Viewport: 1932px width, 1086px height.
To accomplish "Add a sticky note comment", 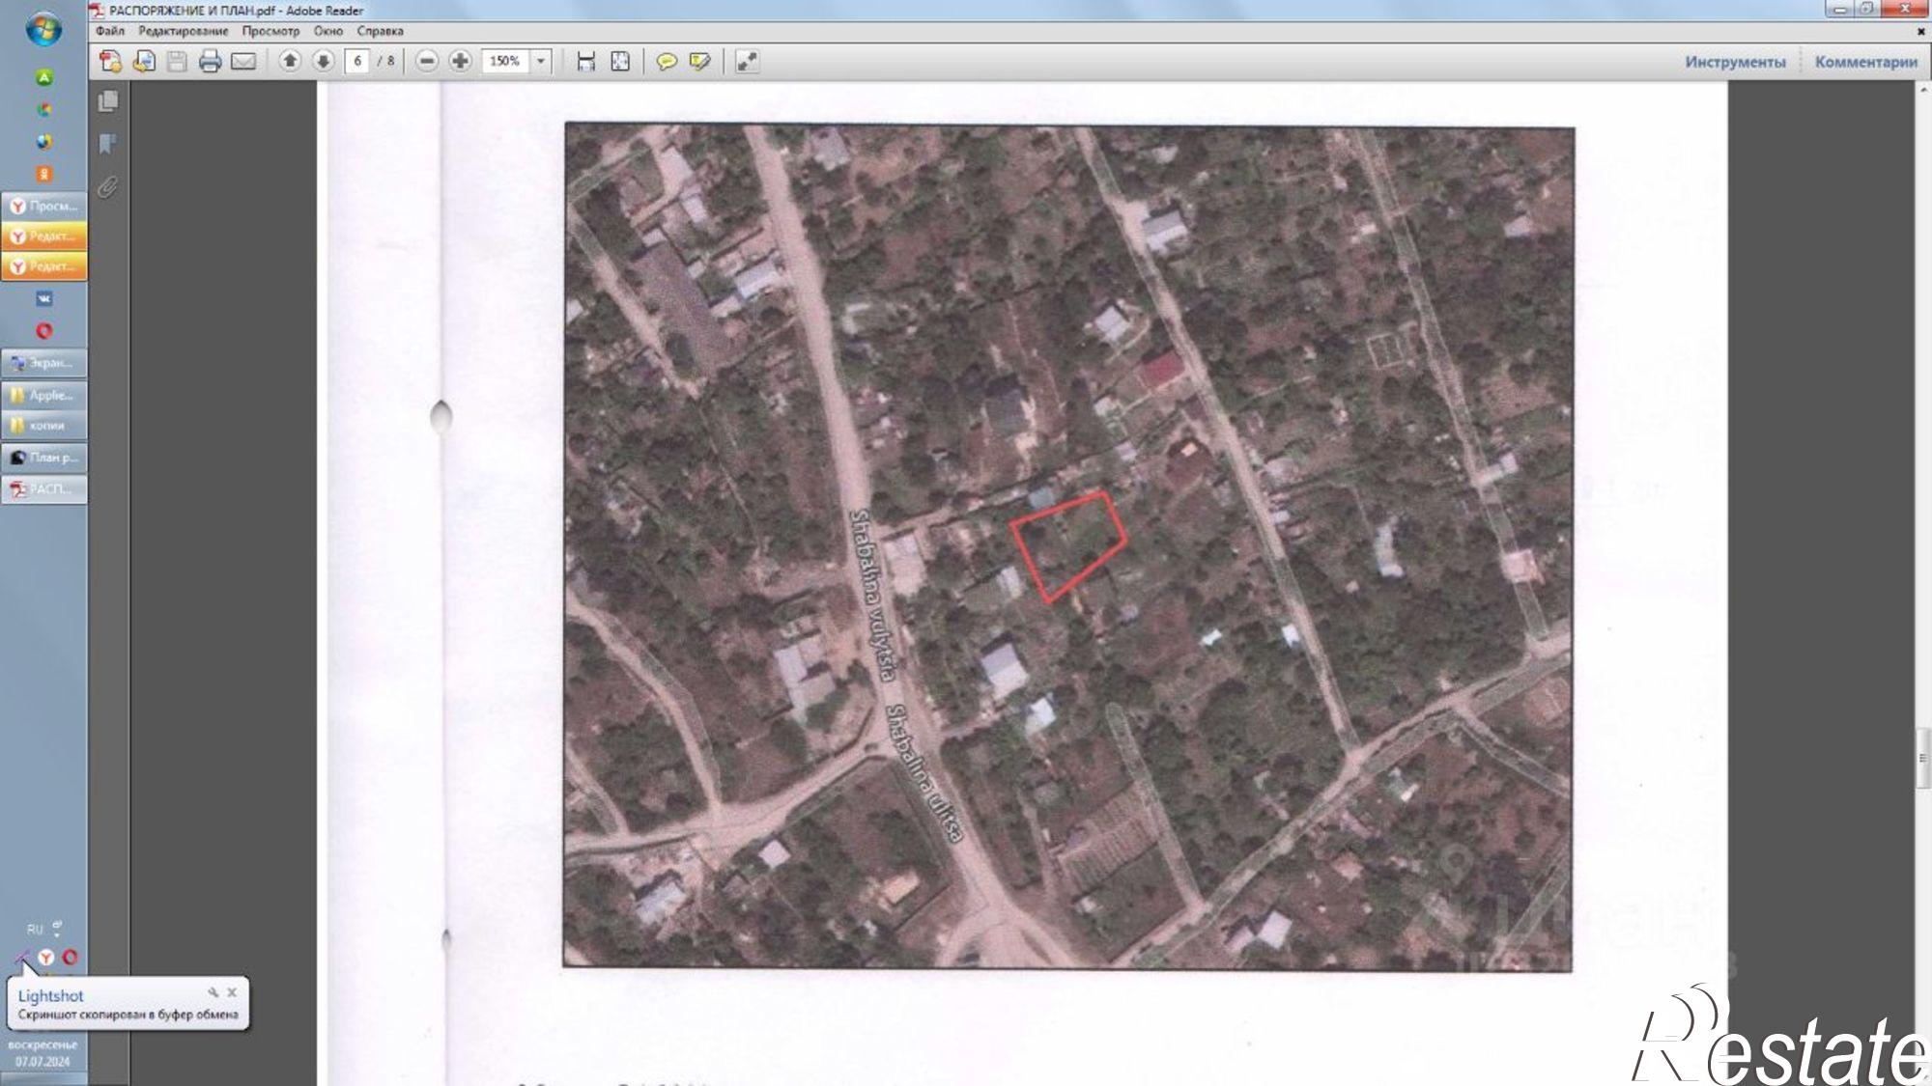I will 667,61.
